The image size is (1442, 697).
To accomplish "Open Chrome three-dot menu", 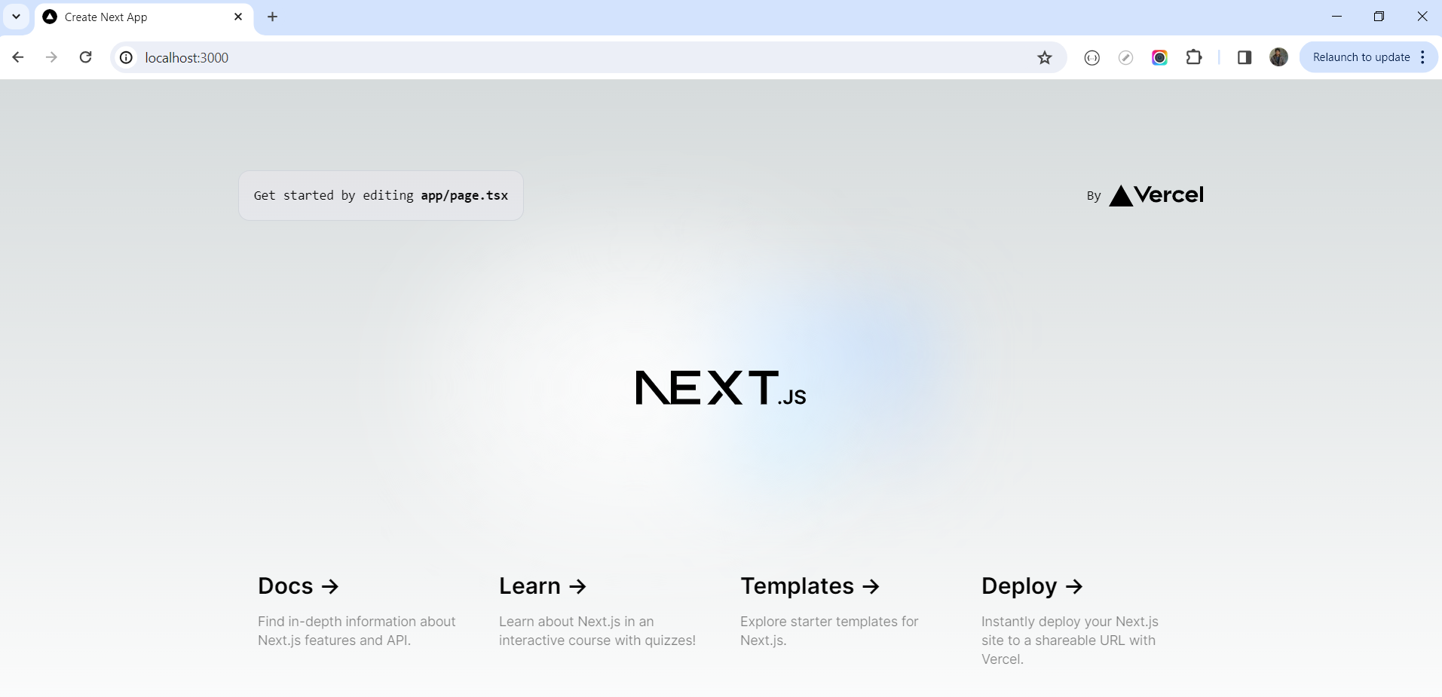I will point(1423,57).
